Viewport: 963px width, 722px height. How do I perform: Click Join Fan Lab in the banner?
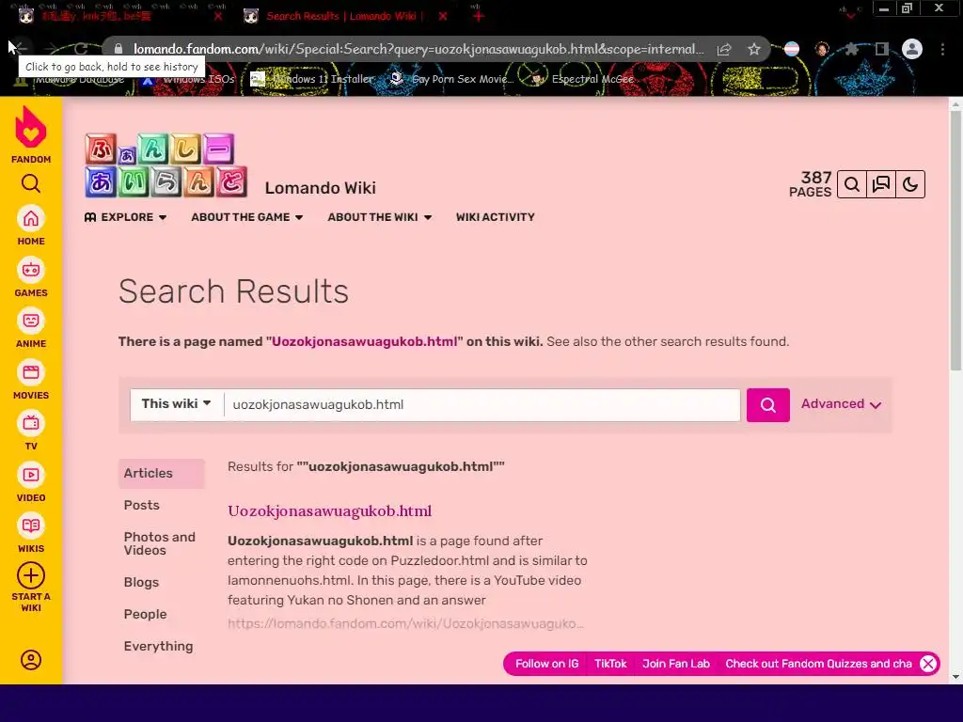(676, 664)
